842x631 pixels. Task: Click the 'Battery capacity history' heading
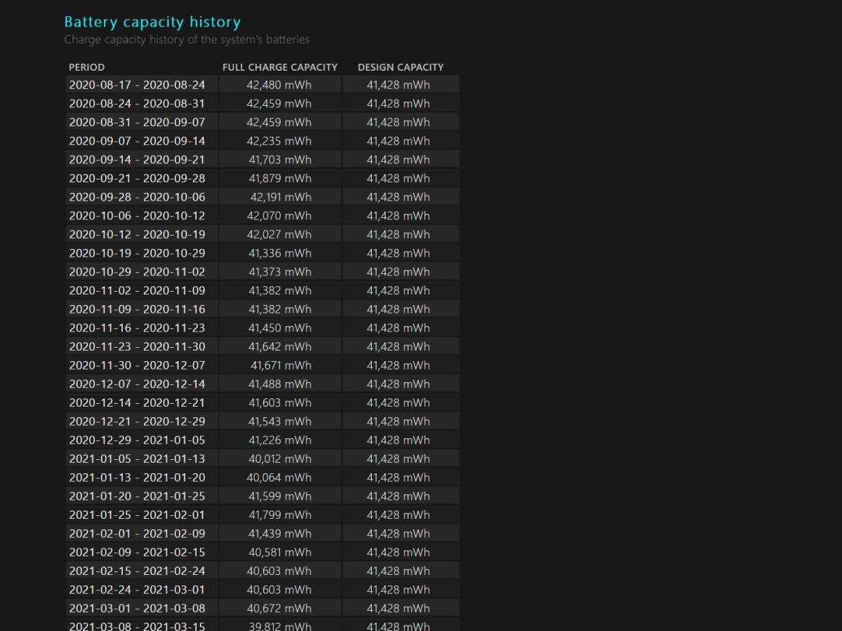pyautogui.click(x=152, y=22)
